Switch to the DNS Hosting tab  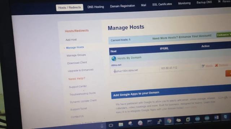coord(96,7)
